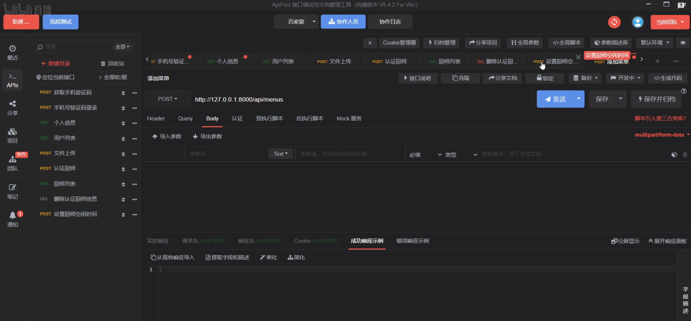Toggle 全部收/展 to collapse all directories
This screenshot has height=321, width=691.
click(x=113, y=77)
